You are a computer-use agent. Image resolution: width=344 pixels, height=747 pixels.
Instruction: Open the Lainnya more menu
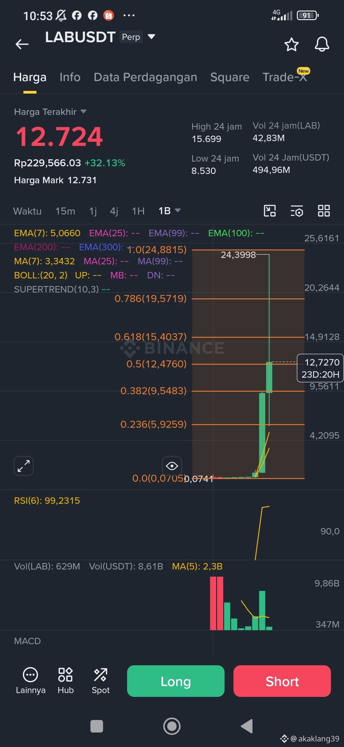[x=31, y=681]
